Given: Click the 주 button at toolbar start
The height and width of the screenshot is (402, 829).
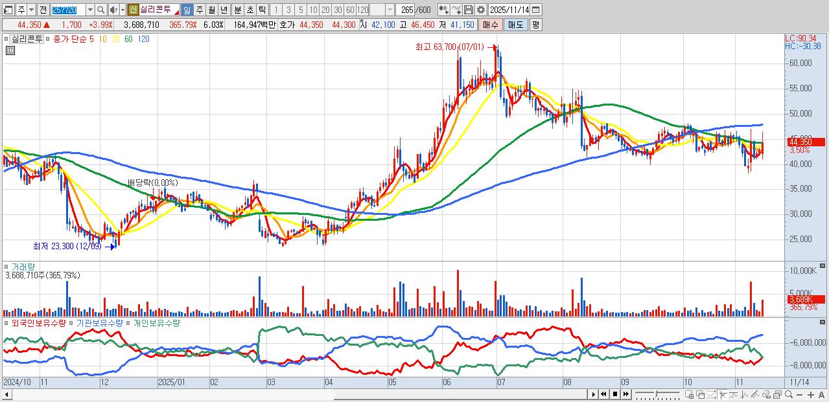Looking at the screenshot, I should pyautogui.click(x=21, y=10).
